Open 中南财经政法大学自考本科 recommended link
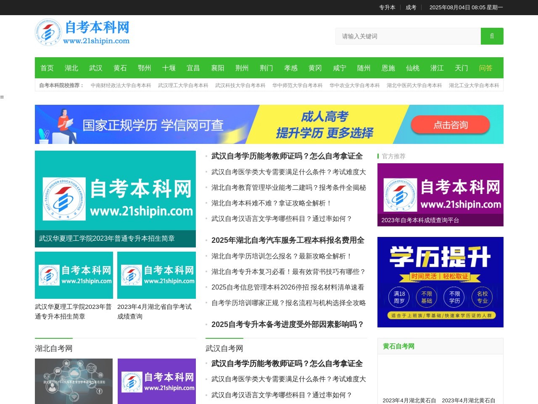The width and height of the screenshot is (538, 404). tap(121, 85)
